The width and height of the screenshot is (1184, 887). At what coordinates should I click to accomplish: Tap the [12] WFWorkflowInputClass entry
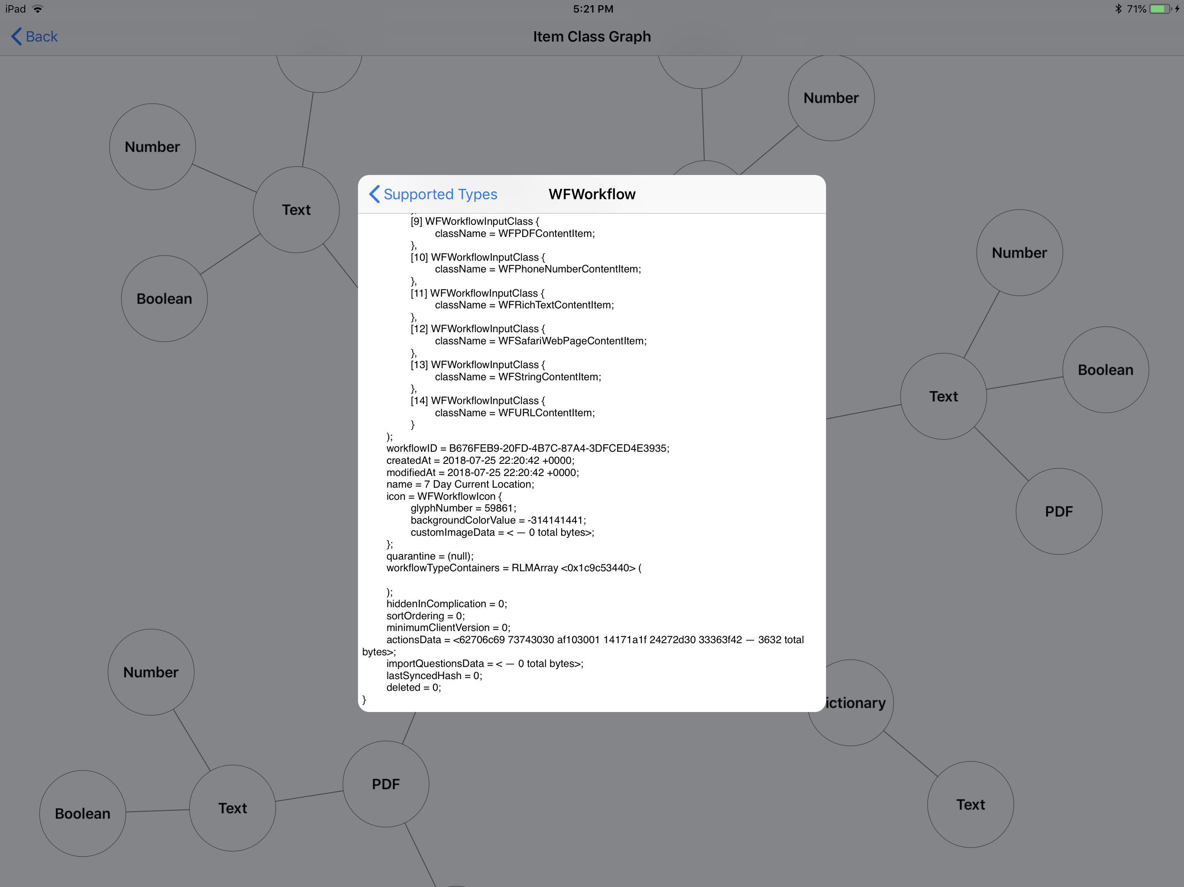click(478, 328)
